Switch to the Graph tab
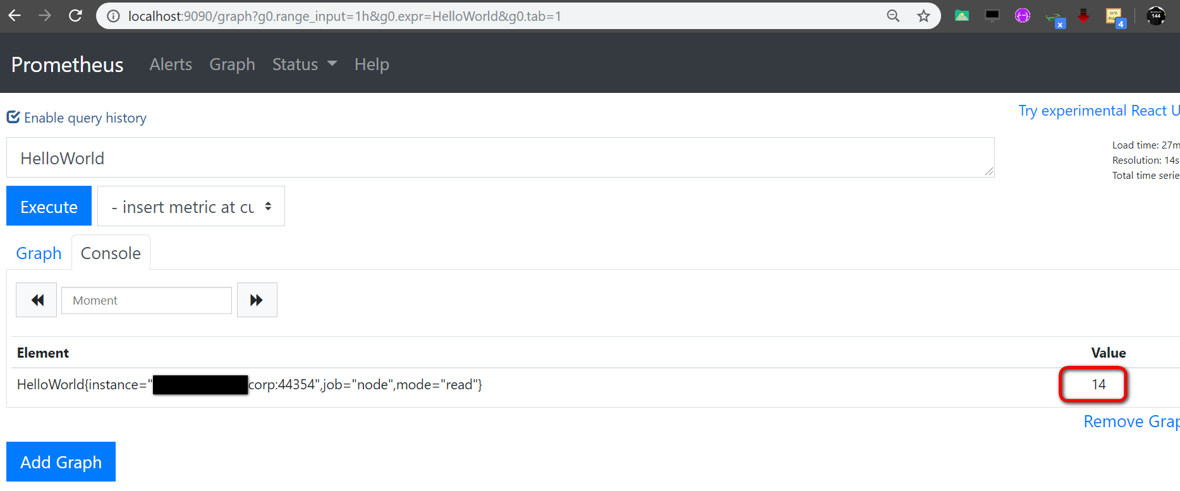This screenshot has height=491, width=1180. click(x=39, y=253)
